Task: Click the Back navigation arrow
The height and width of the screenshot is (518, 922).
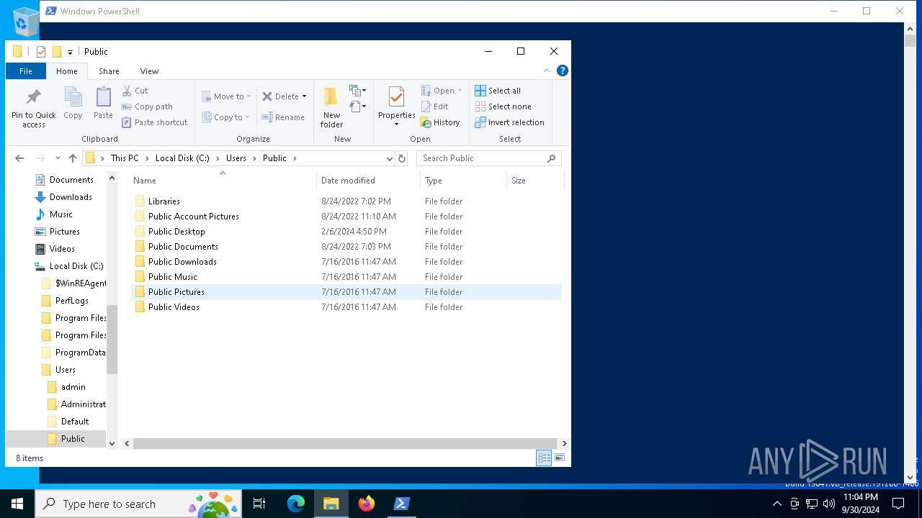Action: [x=19, y=158]
